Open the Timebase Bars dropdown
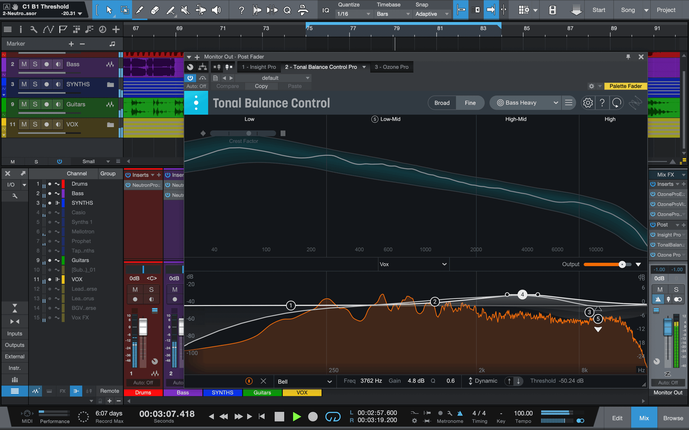The image size is (689, 430). click(x=393, y=14)
